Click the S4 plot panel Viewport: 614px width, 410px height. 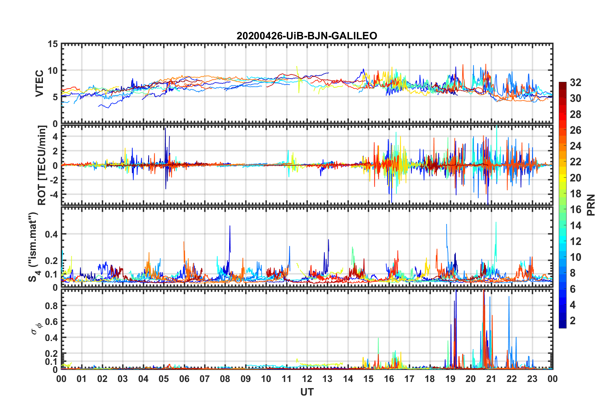click(307, 247)
